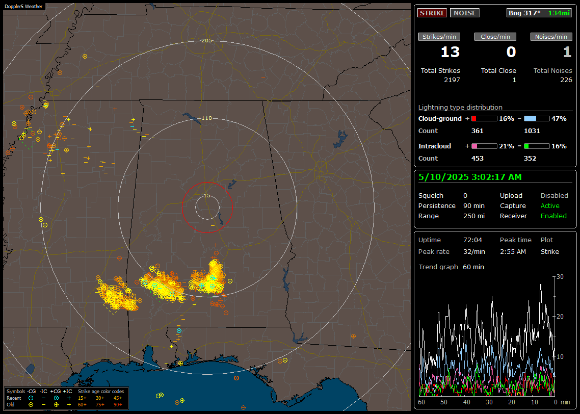
Task: Click the 30+ strike age color code
Action: tap(100, 398)
